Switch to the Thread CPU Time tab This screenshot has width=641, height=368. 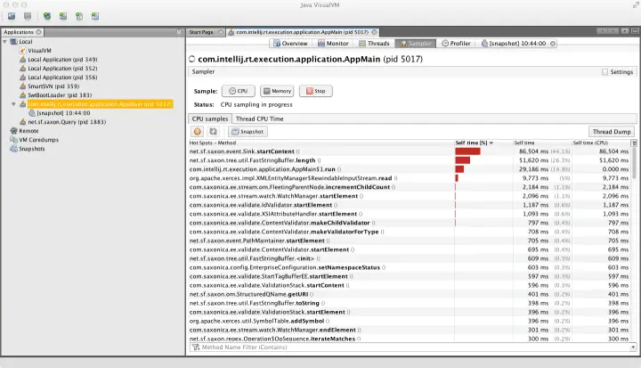click(x=260, y=119)
